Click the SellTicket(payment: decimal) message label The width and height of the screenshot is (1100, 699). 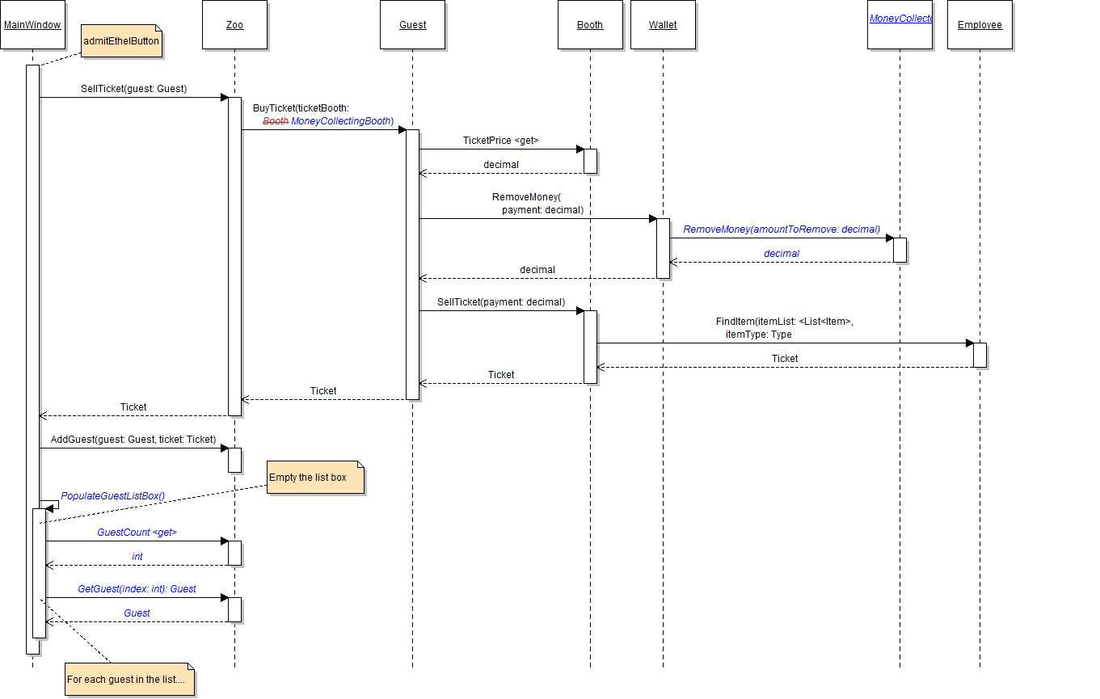(x=500, y=302)
